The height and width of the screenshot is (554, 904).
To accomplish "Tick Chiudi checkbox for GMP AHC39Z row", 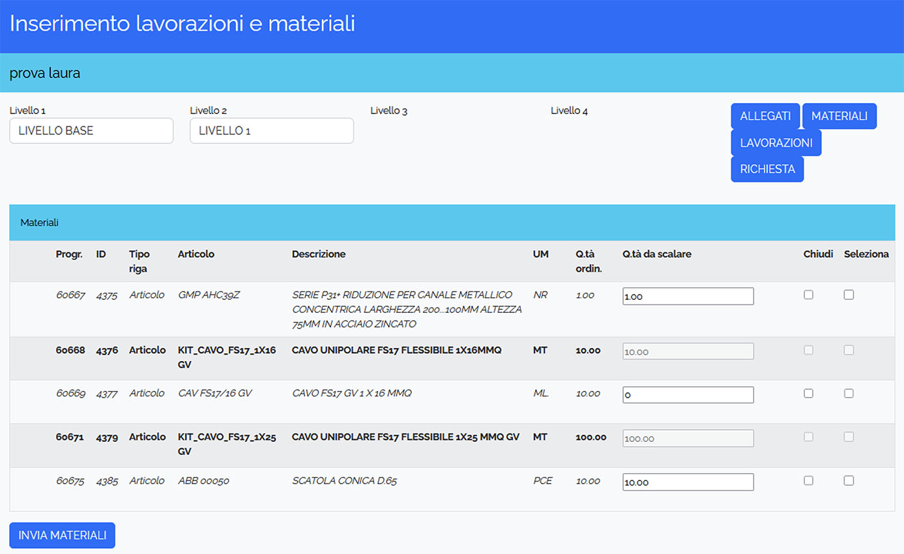I will click(x=808, y=295).
